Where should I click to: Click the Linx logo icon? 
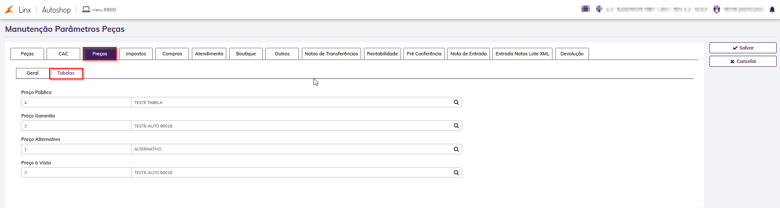[x=9, y=10]
